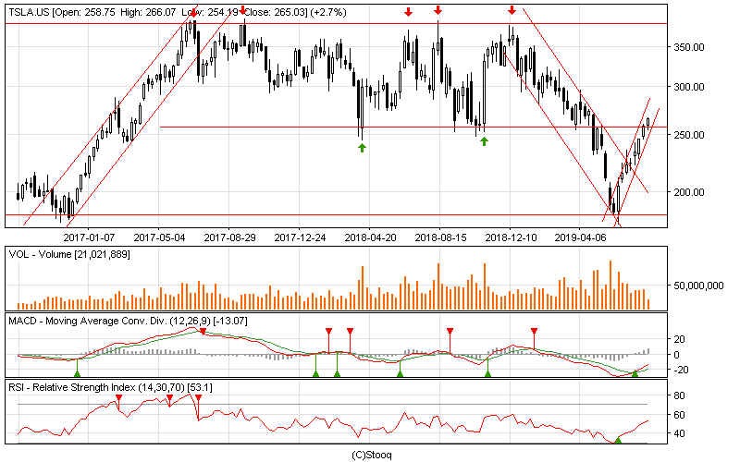Screen dimensions: 740x462
Task: Click the 2018-08-15 date label
Action: (x=441, y=237)
